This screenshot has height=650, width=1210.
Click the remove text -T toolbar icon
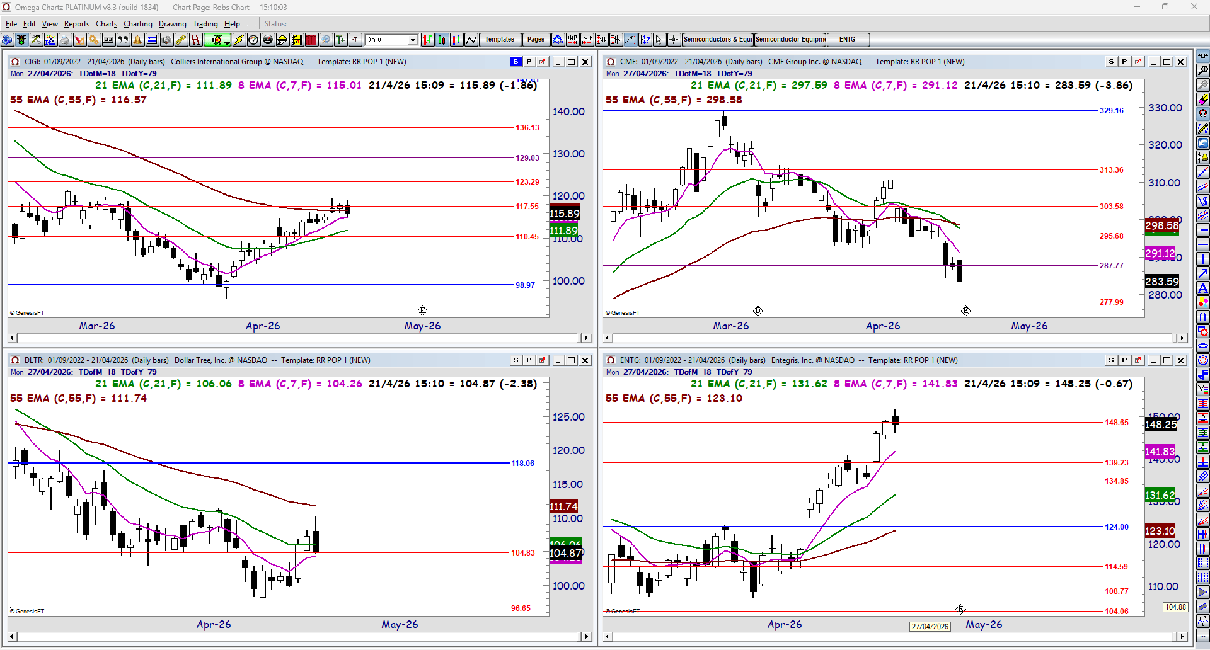click(355, 40)
